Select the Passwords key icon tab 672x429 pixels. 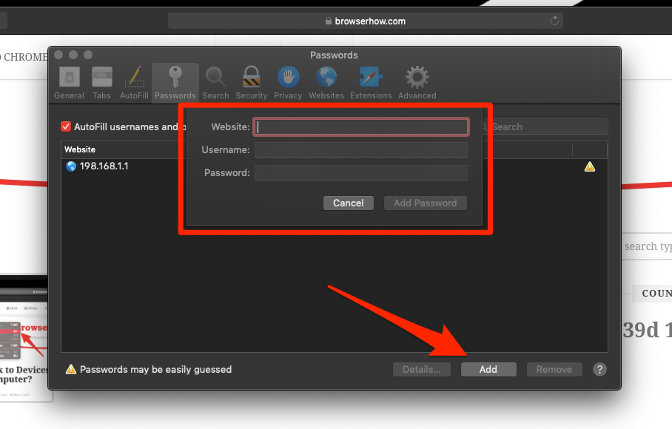coord(175,83)
